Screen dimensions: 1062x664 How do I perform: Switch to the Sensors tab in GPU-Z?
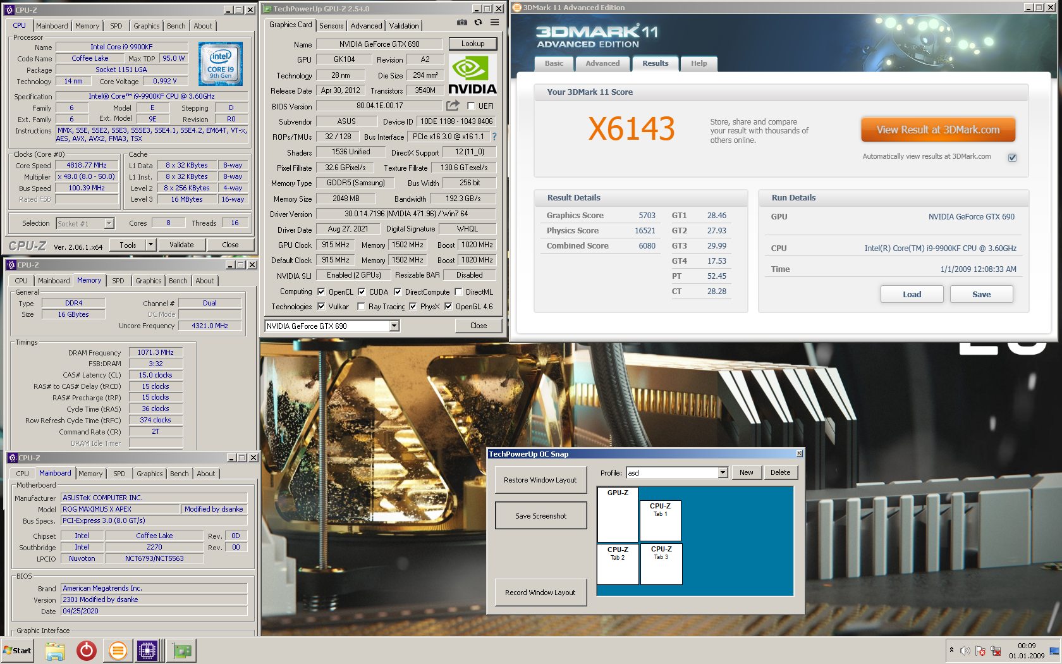[x=331, y=26]
